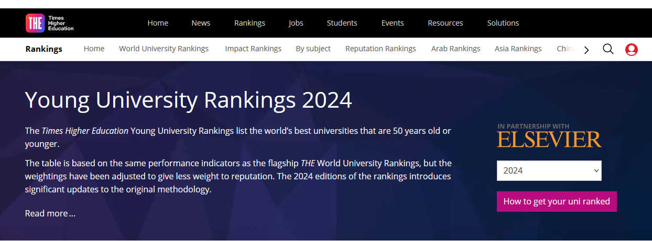Open World University Rankings tab
Viewport: 652px width, 241px height.
pos(164,49)
